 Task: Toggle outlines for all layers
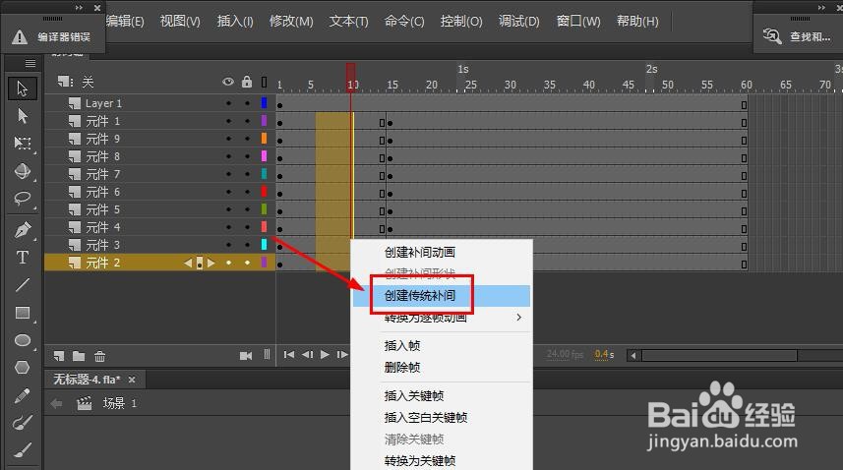point(264,82)
